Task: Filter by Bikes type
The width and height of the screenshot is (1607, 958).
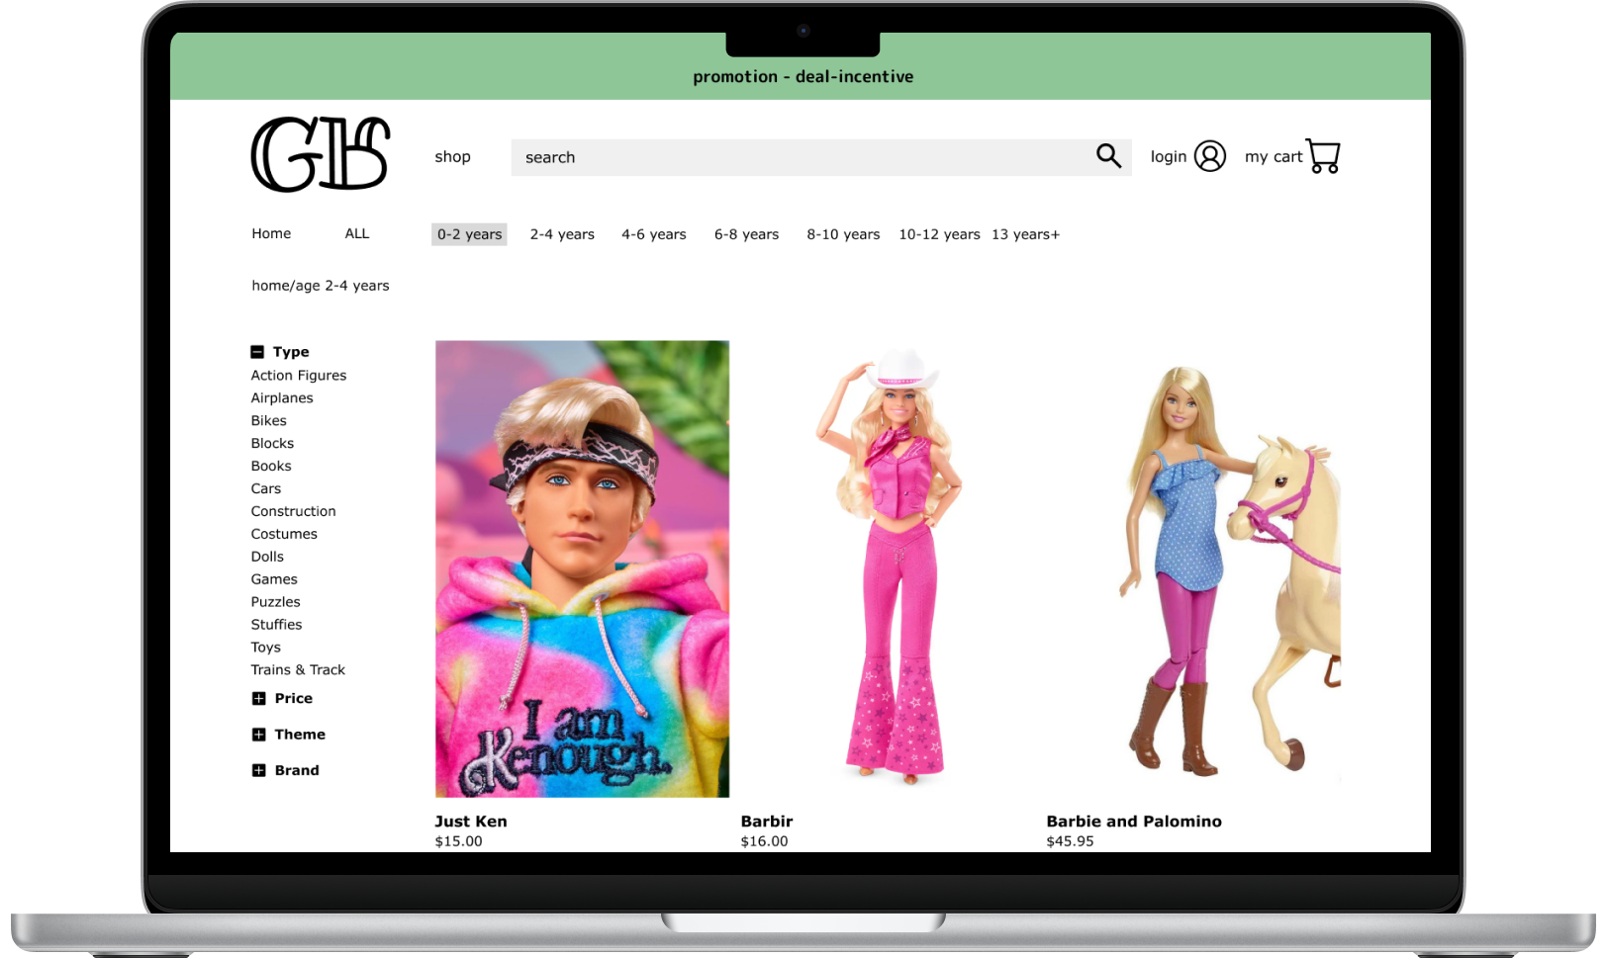Action: tap(269, 421)
